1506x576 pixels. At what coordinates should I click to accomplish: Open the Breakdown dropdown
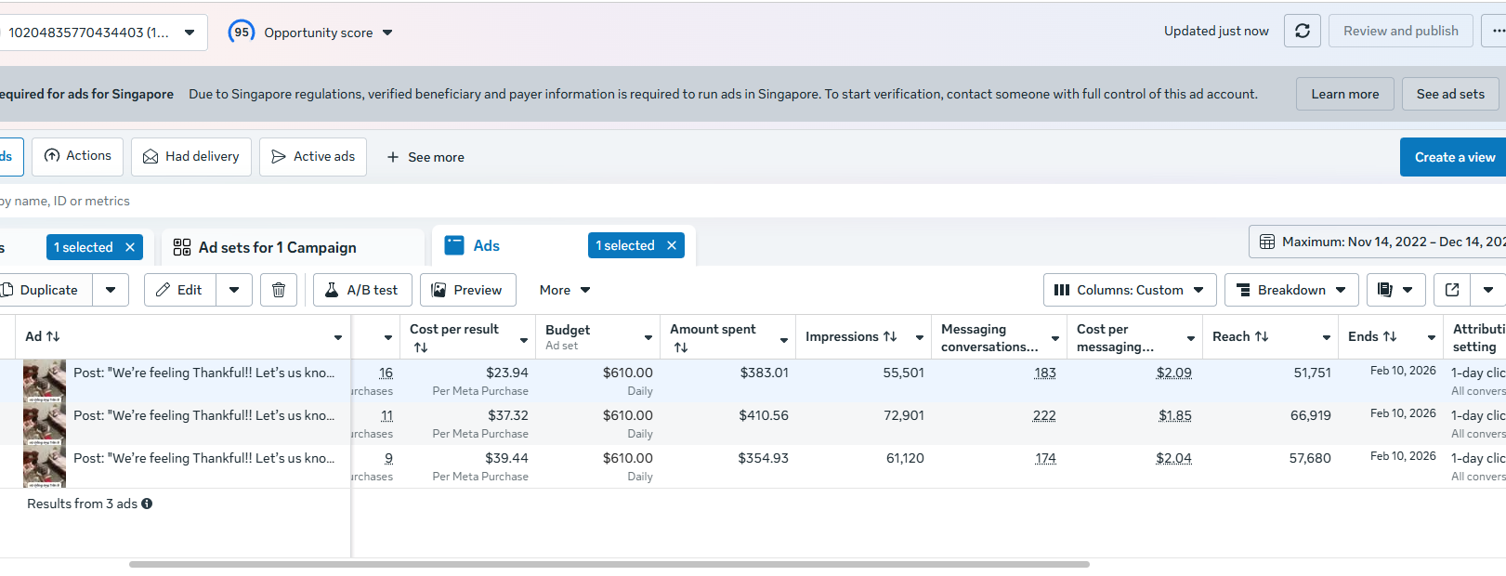(x=1291, y=290)
